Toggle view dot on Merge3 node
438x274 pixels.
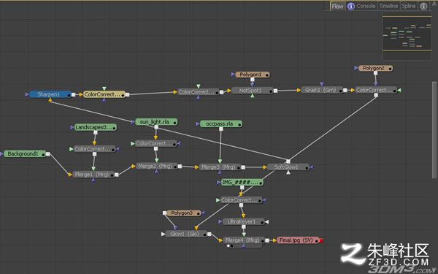click(x=239, y=168)
